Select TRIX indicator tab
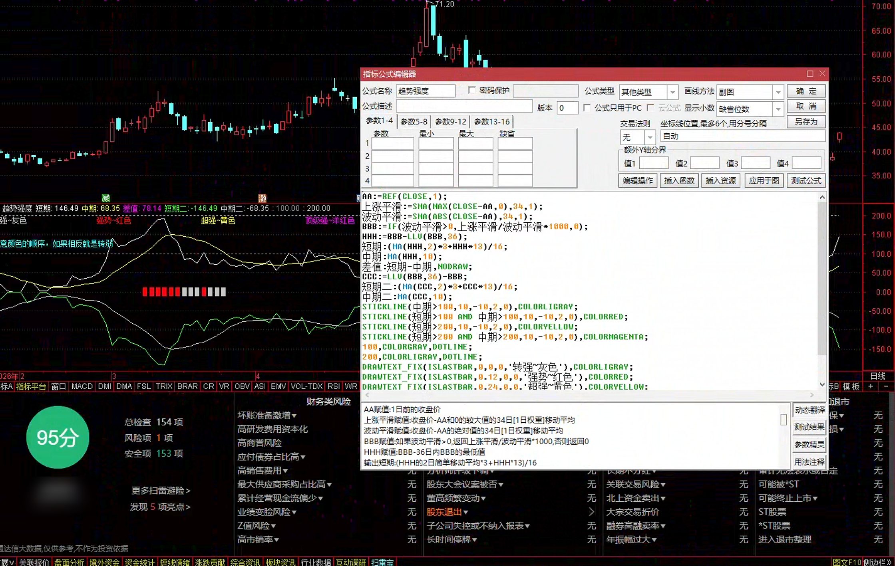 164,386
